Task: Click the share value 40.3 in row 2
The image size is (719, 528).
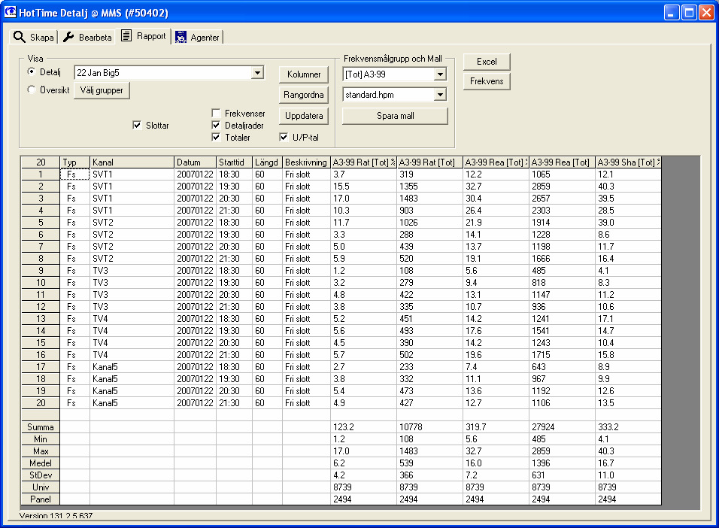Action: pyautogui.click(x=628, y=187)
